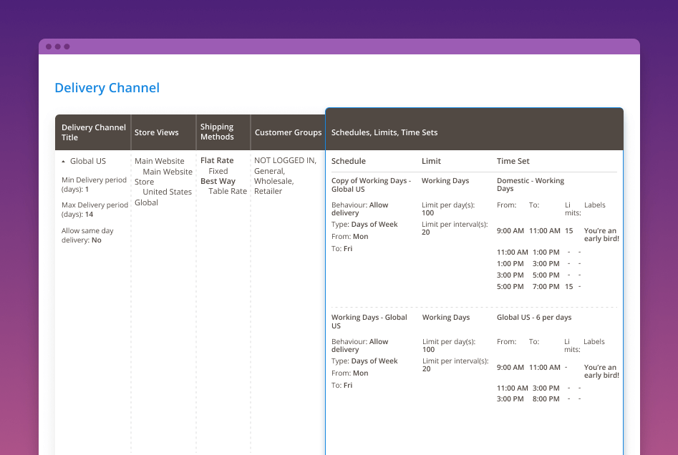Screen dimensions: 678x455
Task: Select the Domestic - Working Days time set
Action: pos(530,185)
